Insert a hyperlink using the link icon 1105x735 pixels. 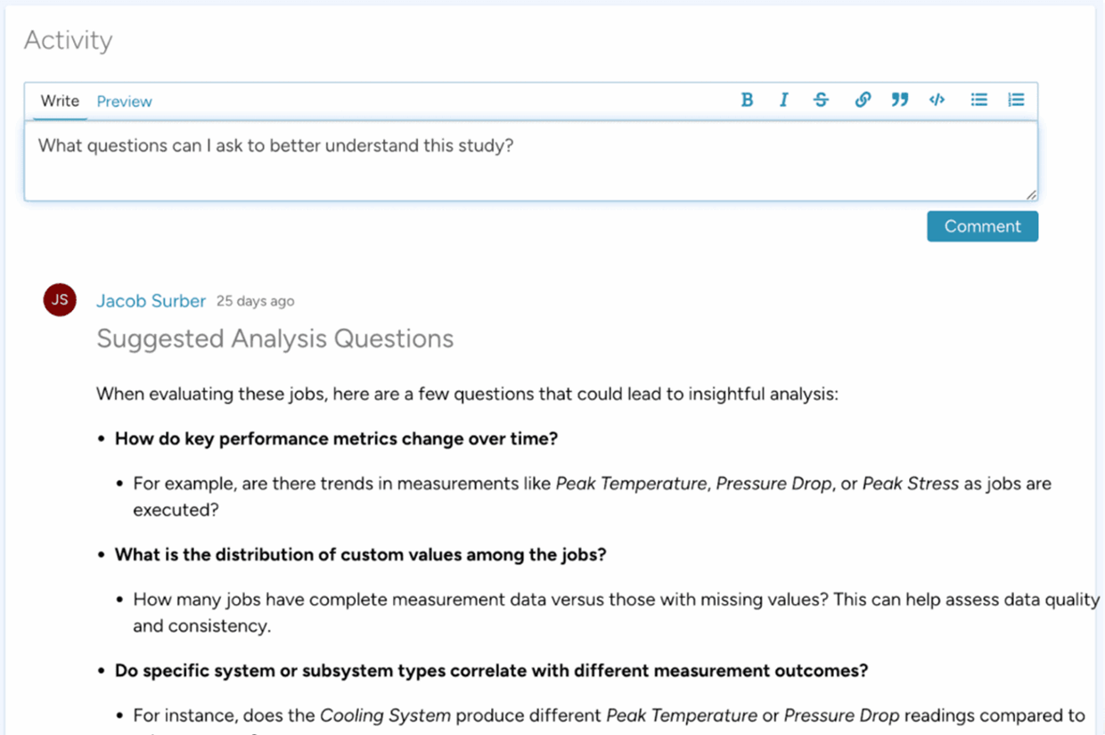[862, 100]
